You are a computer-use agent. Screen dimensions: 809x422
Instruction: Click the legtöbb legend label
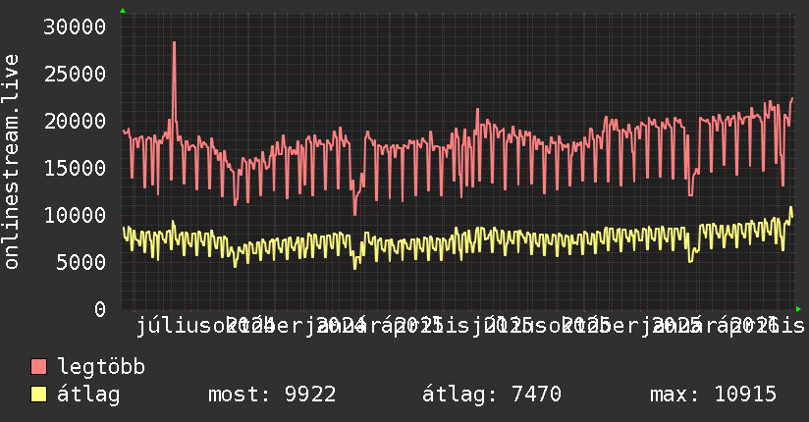tap(101, 366)
